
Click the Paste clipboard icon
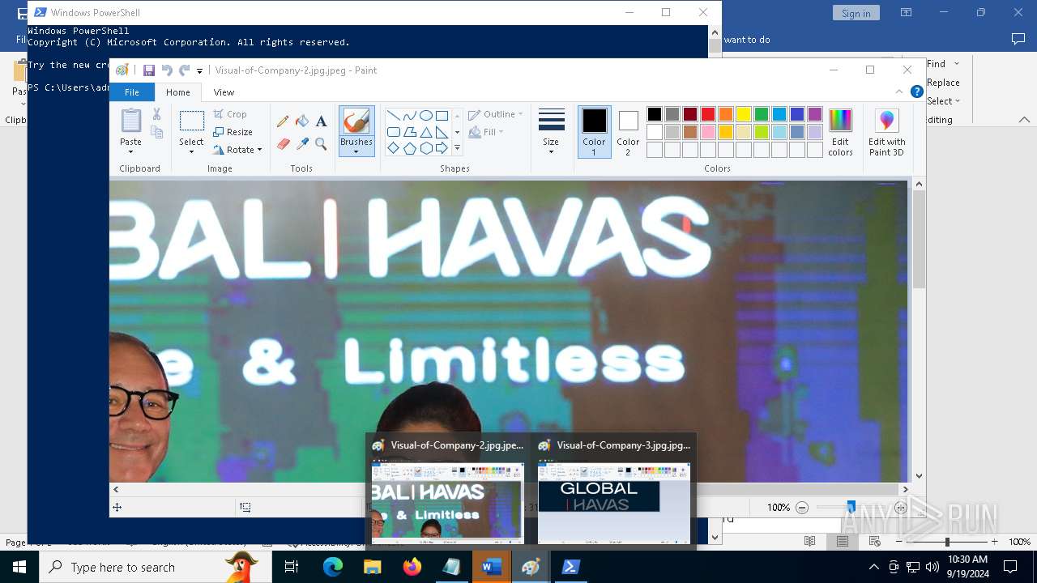pos(130,121)
